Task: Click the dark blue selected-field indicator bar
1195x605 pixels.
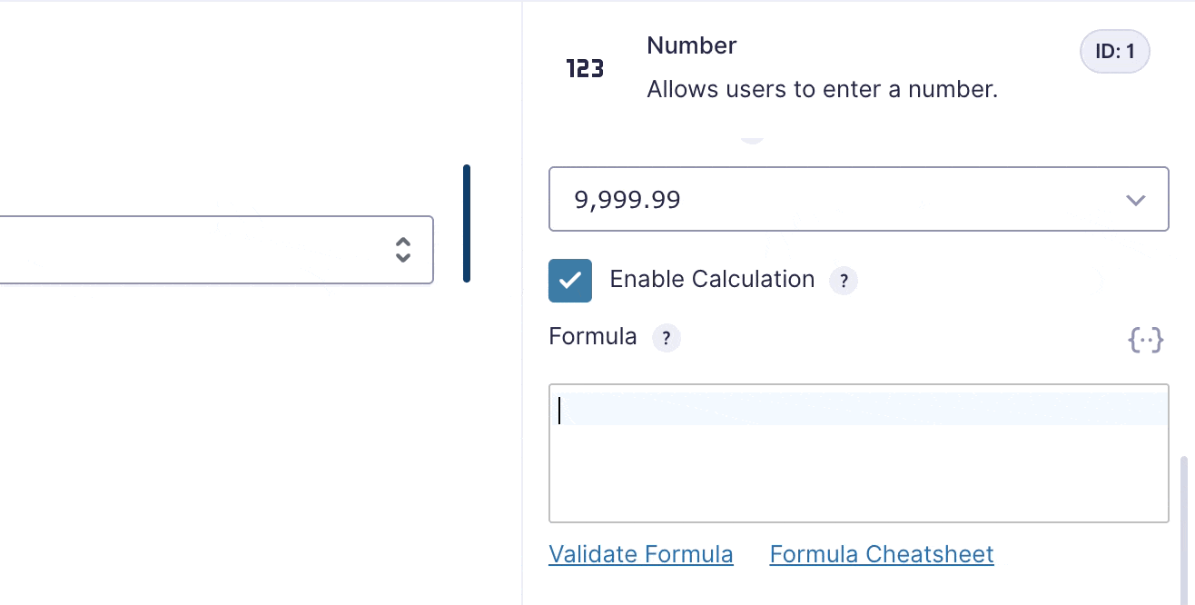Action: click(467, 223)
